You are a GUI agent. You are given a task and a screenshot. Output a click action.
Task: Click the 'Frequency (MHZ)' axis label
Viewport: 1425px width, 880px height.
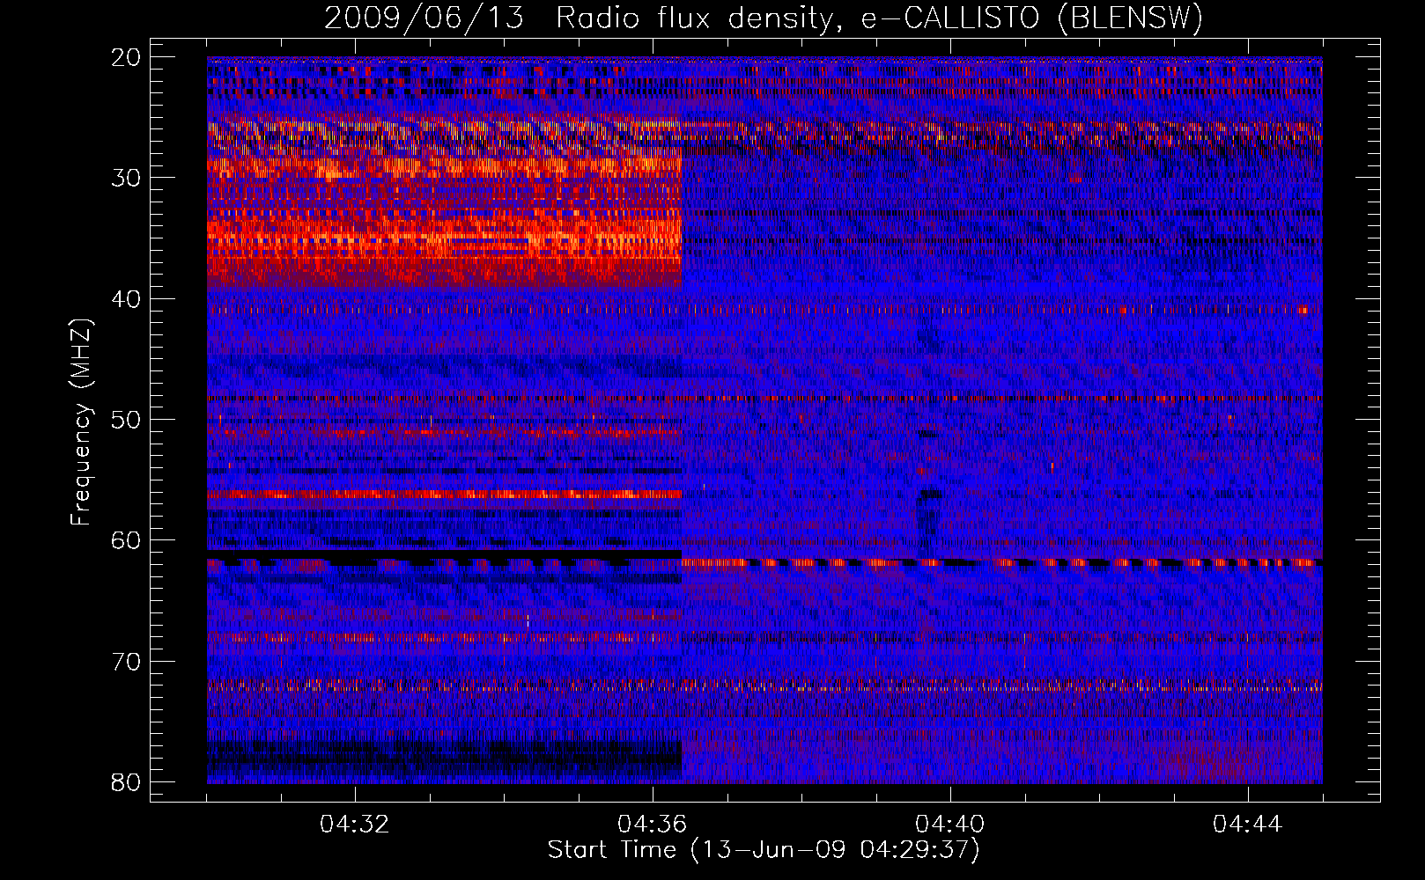click(81, 422)
